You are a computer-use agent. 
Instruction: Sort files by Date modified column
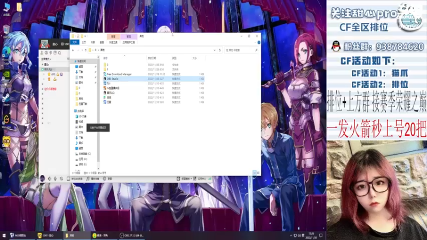click(x=152, y=58)
